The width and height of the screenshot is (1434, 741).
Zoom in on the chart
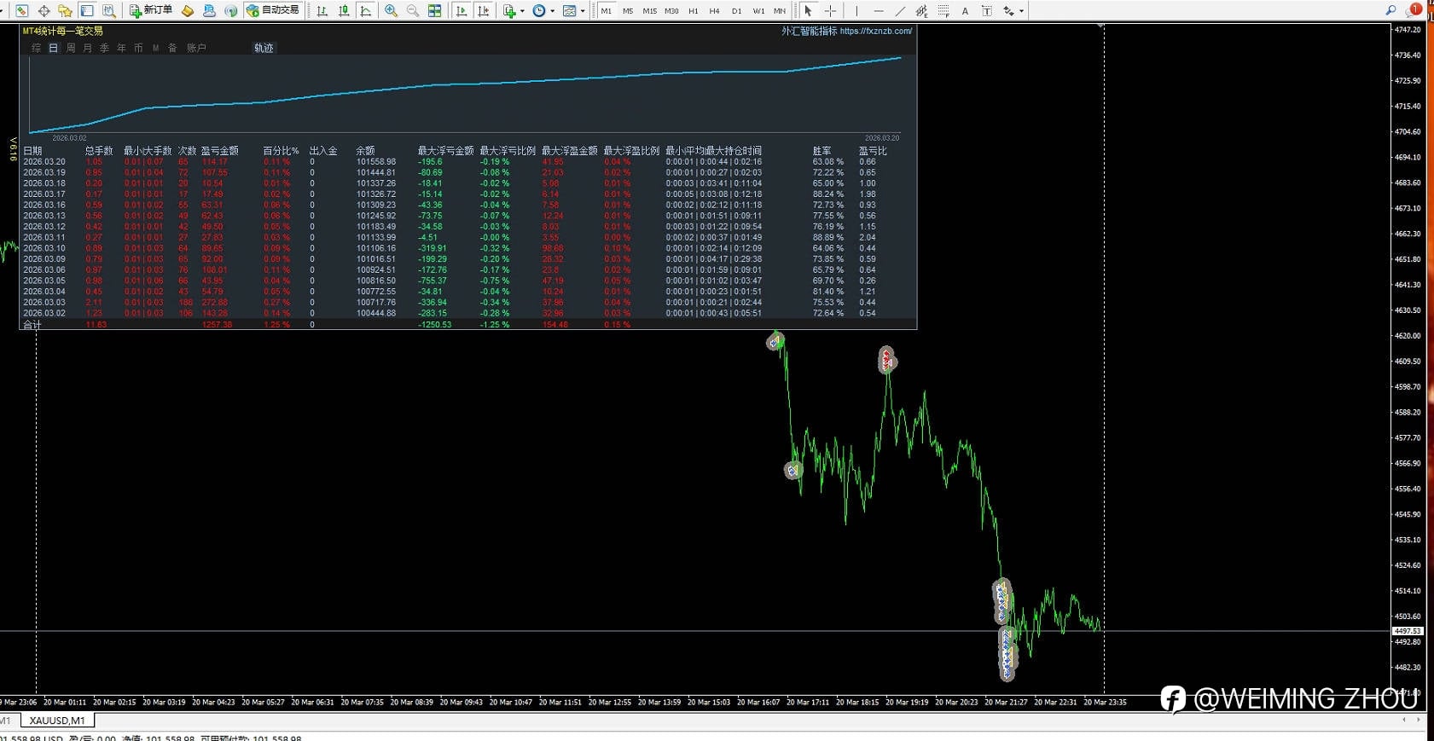(391, 10)
